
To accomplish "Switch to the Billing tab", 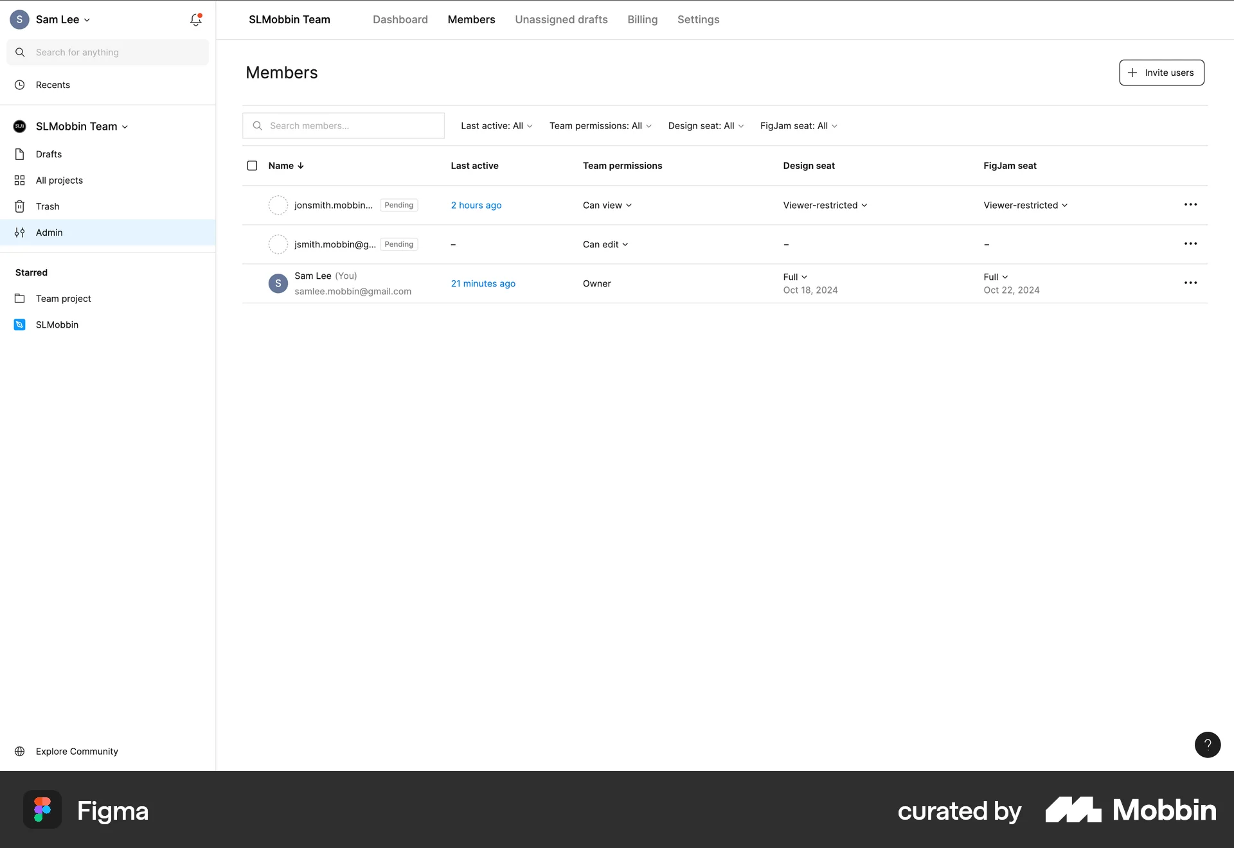I will click(642, 19).
